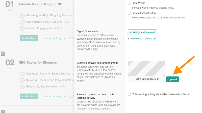Select the From Wistia radio option

pyautogui.click(x=129, y=3)
